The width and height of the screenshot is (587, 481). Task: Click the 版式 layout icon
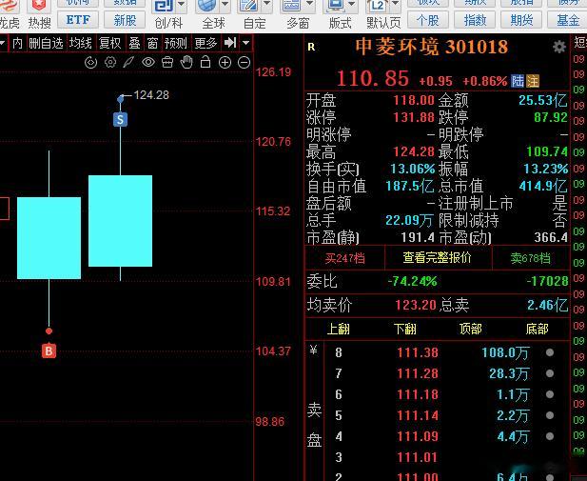pyautogui.click(x=336, y=6)
